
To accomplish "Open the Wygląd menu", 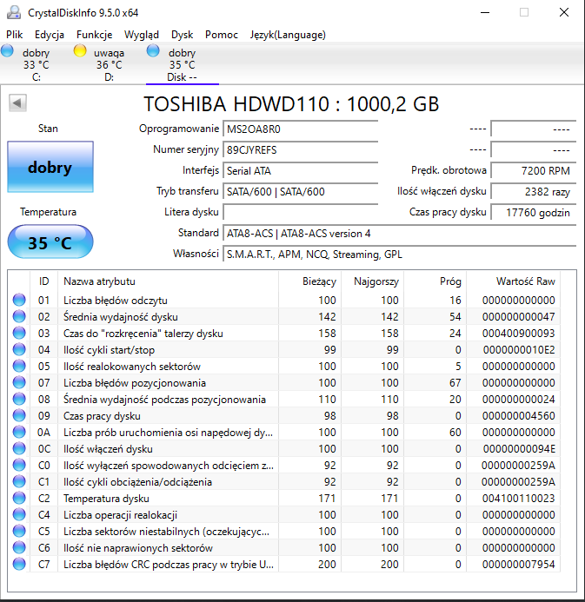I will 142,35.
